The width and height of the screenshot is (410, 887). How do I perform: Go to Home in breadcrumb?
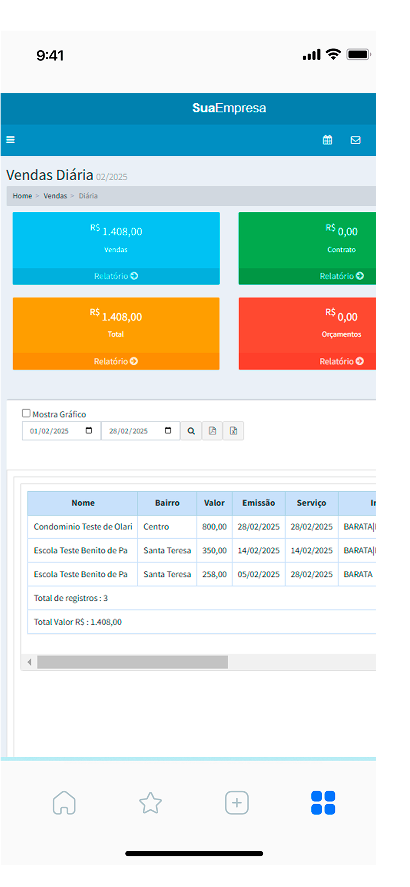click(22, 196)
